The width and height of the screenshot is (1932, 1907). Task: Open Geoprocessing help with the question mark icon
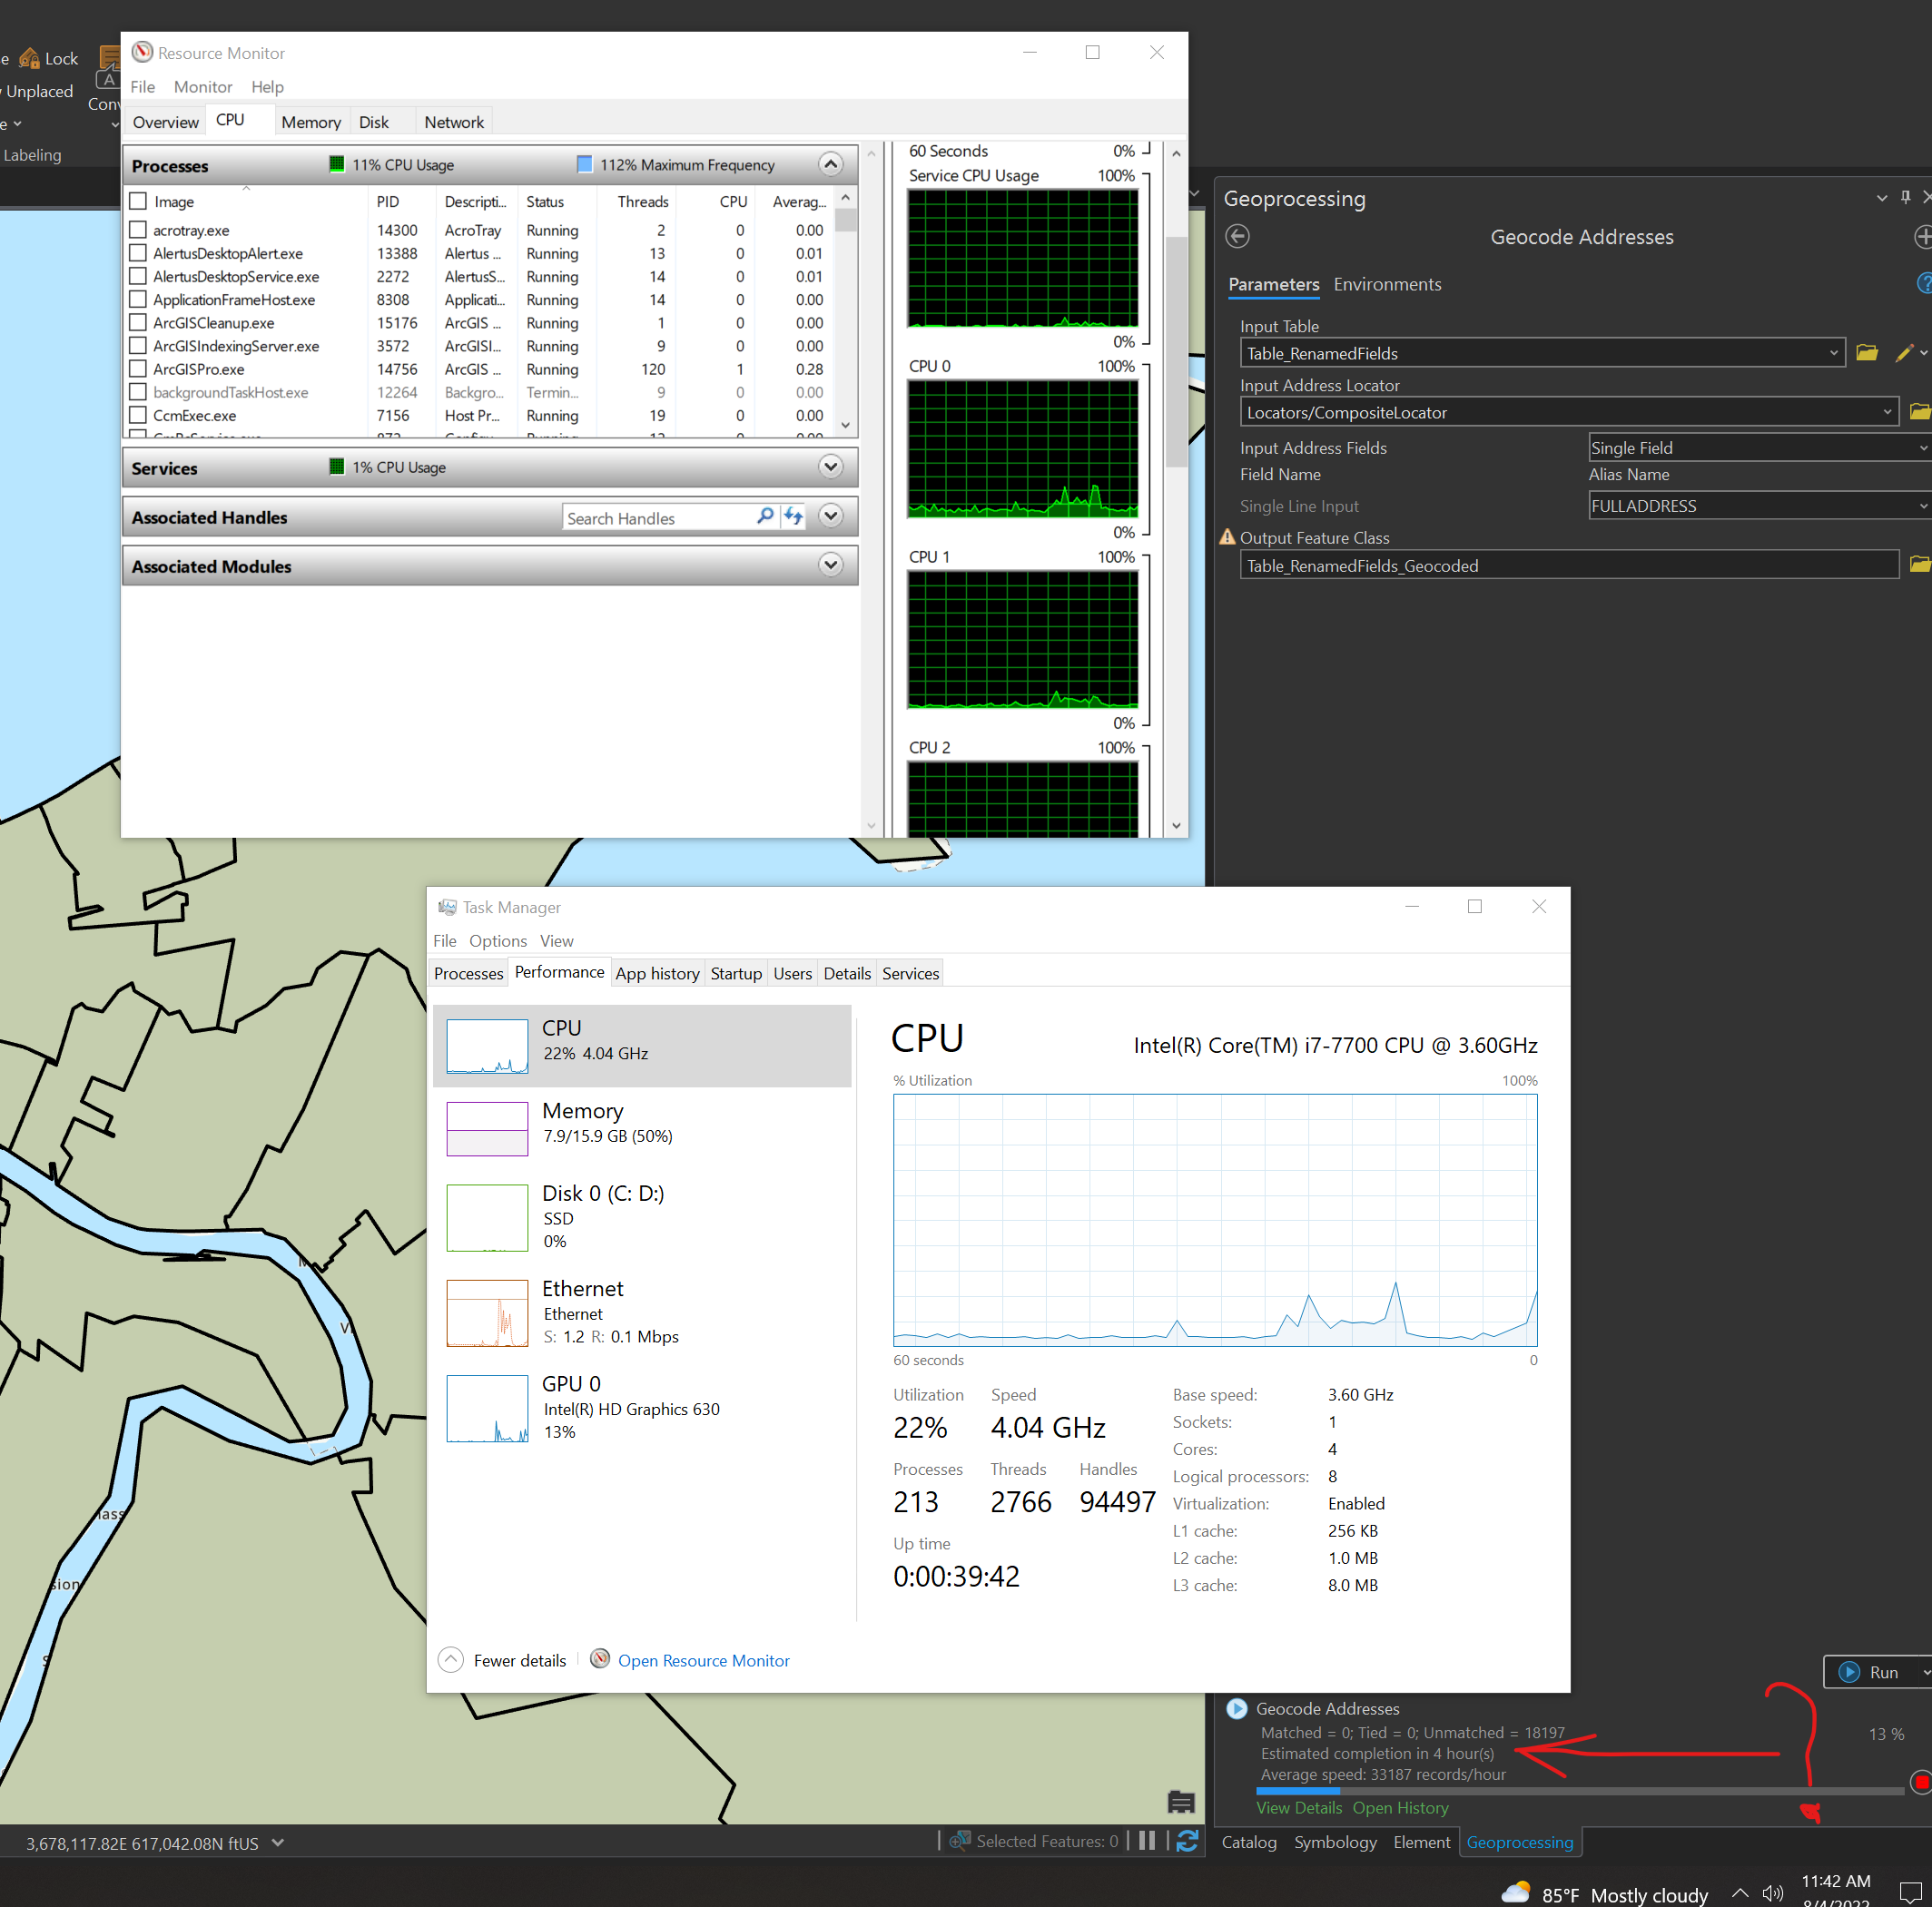coord(1923,283)
